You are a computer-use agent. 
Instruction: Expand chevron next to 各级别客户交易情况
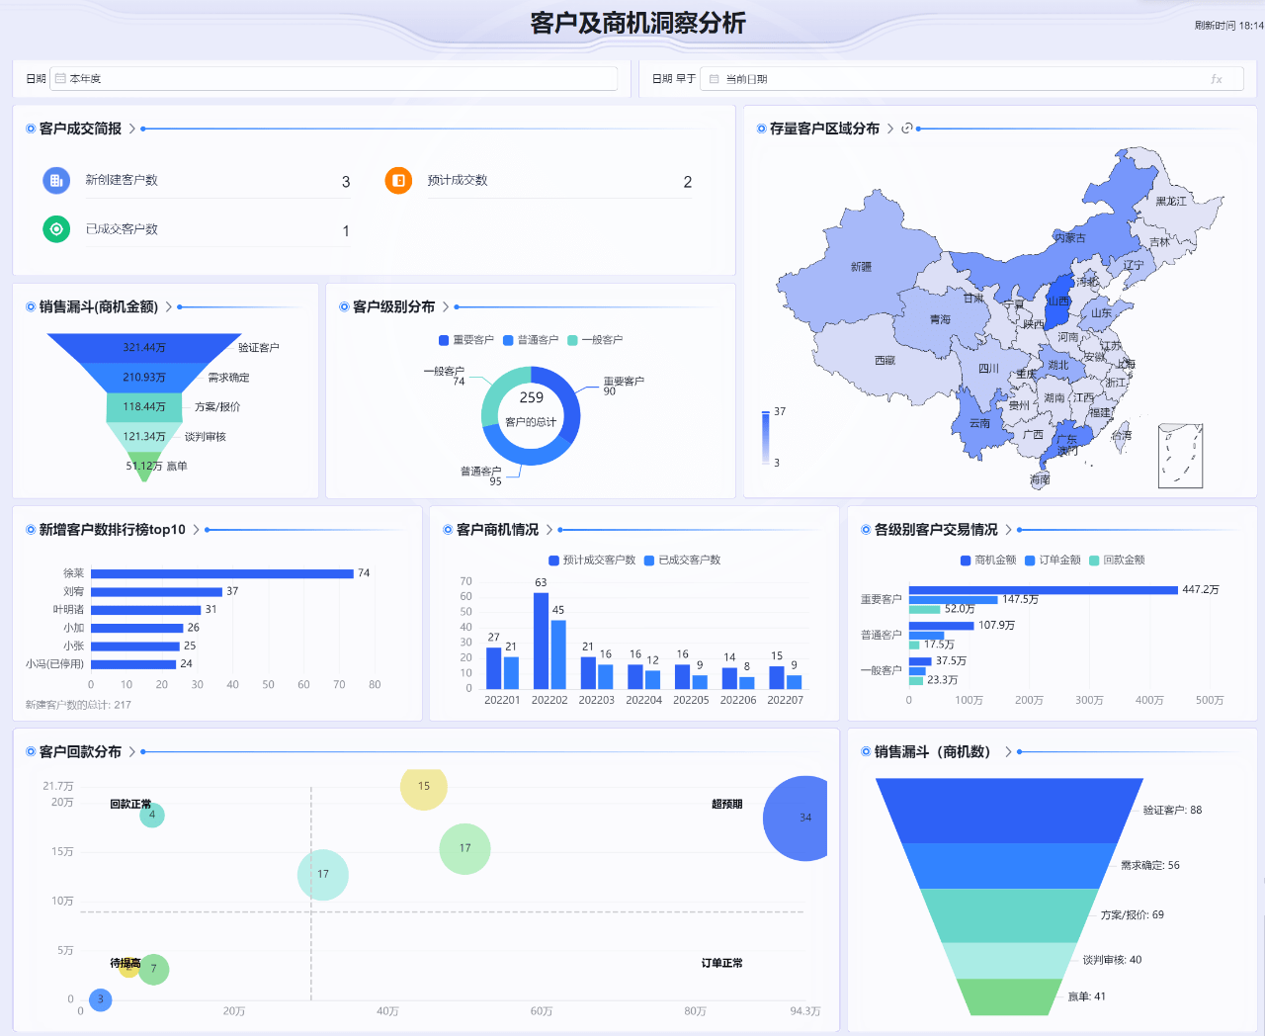(x=1008, y=530)
